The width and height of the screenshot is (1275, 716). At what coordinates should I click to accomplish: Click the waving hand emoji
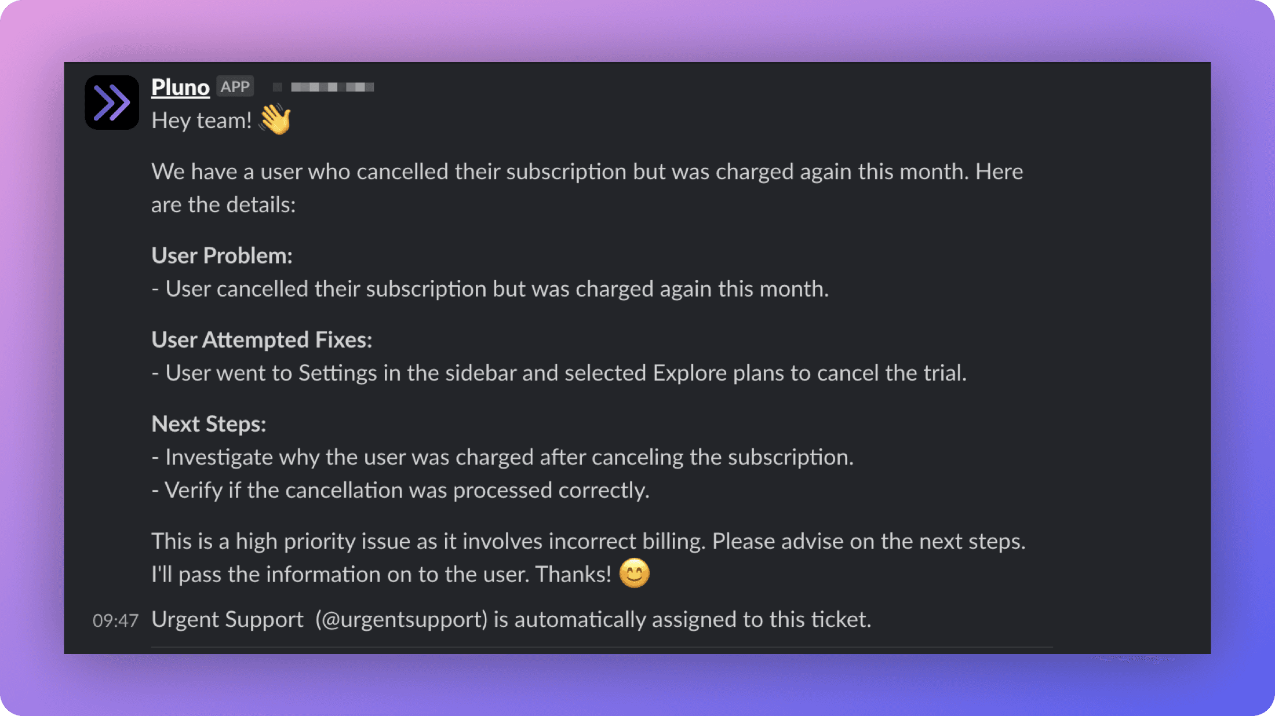tap(275, 120)
